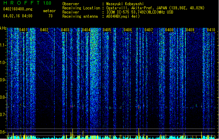Screen dimensions: 219x139
Task: Click the observer name Masayuki Kobayashi
Action: pyautogui.click(x=125, y=4)
